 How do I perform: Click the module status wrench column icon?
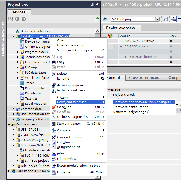coord(110,36)
